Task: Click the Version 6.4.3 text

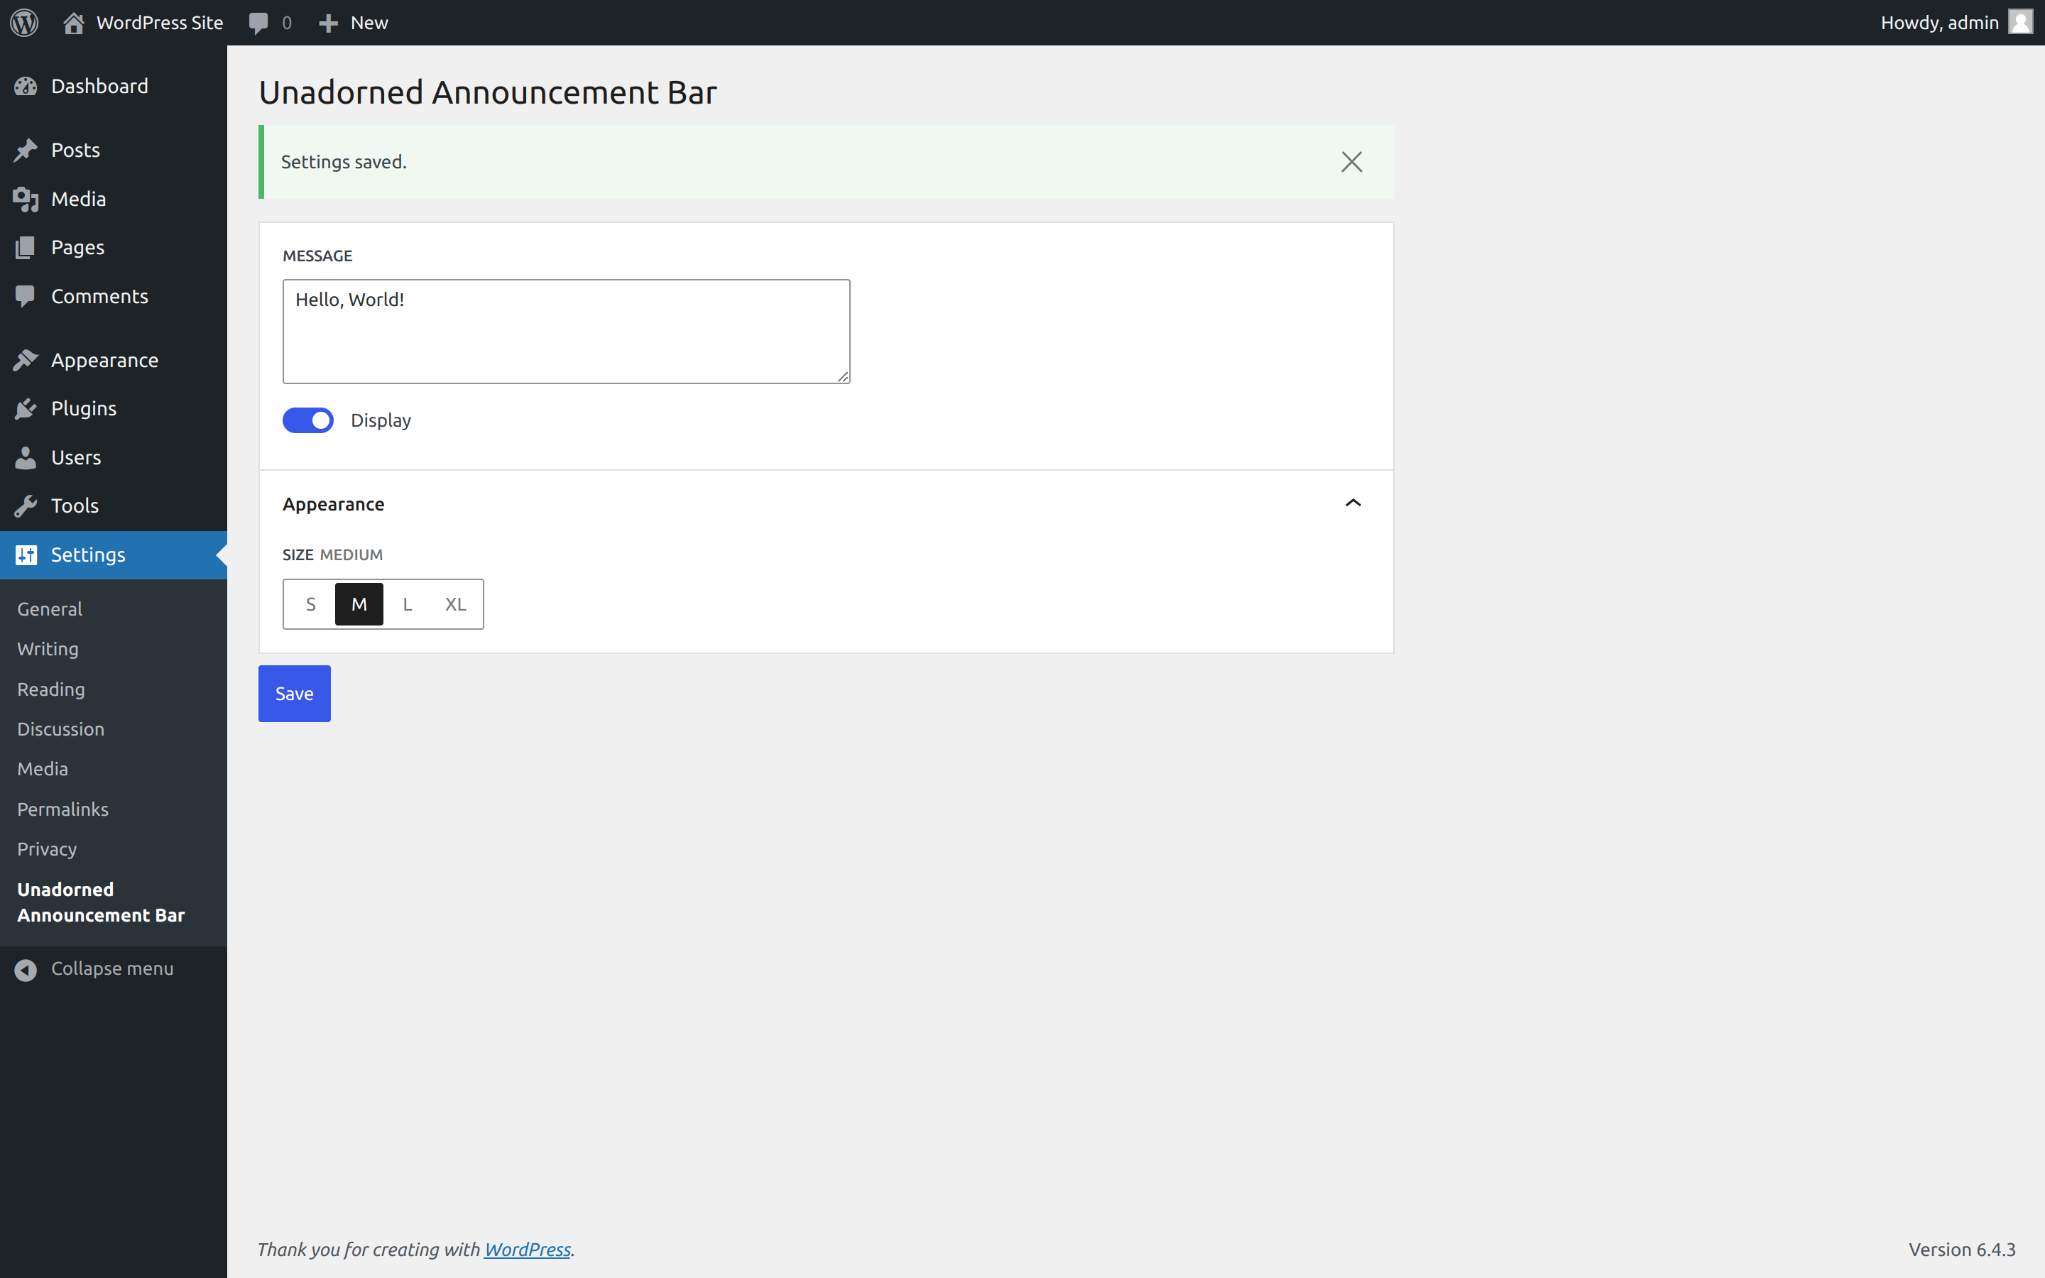Action: pyautogui.click(x=1962, y=1250)
